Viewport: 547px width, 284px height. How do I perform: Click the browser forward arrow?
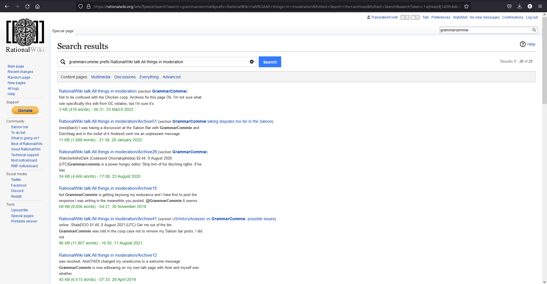coord(17,6)
